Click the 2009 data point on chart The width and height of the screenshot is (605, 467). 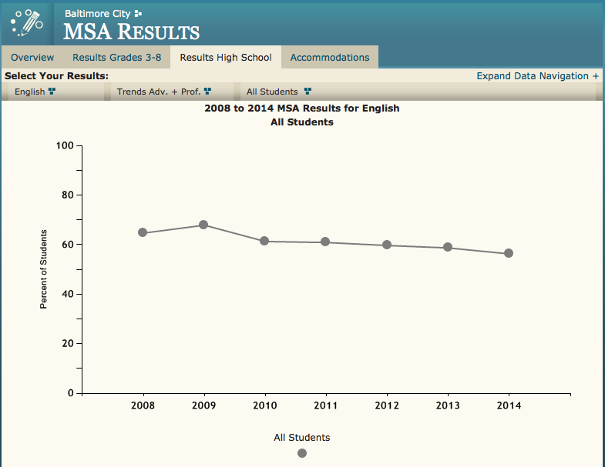[x=203, y=225]
